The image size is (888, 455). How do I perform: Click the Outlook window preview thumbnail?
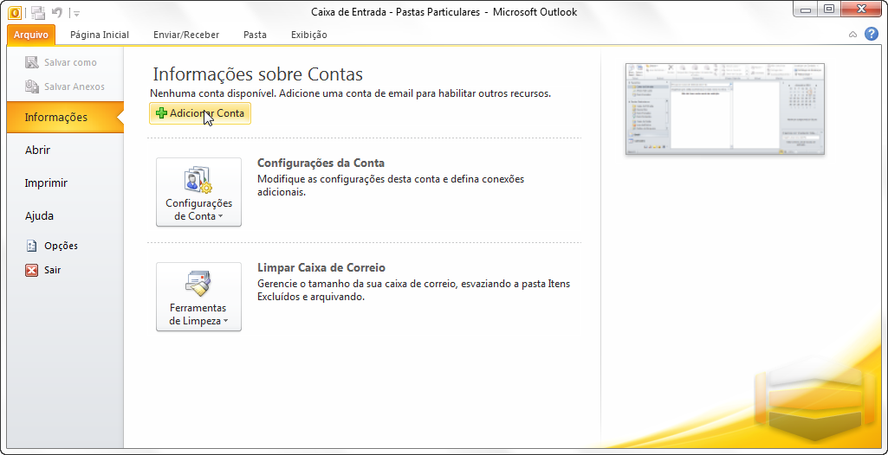click(x=725, y=108)
